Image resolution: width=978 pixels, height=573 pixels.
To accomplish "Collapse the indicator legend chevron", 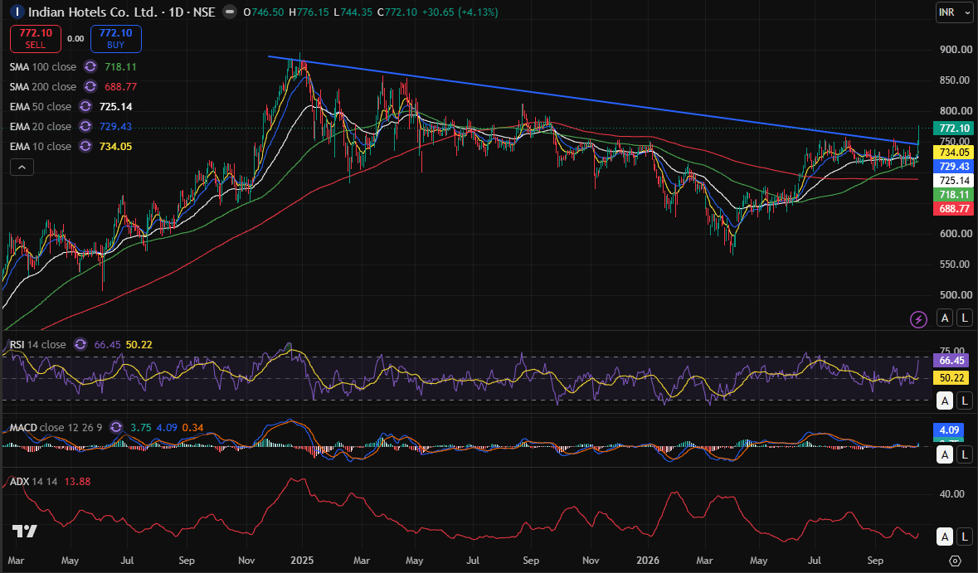I will pos(22,168).
